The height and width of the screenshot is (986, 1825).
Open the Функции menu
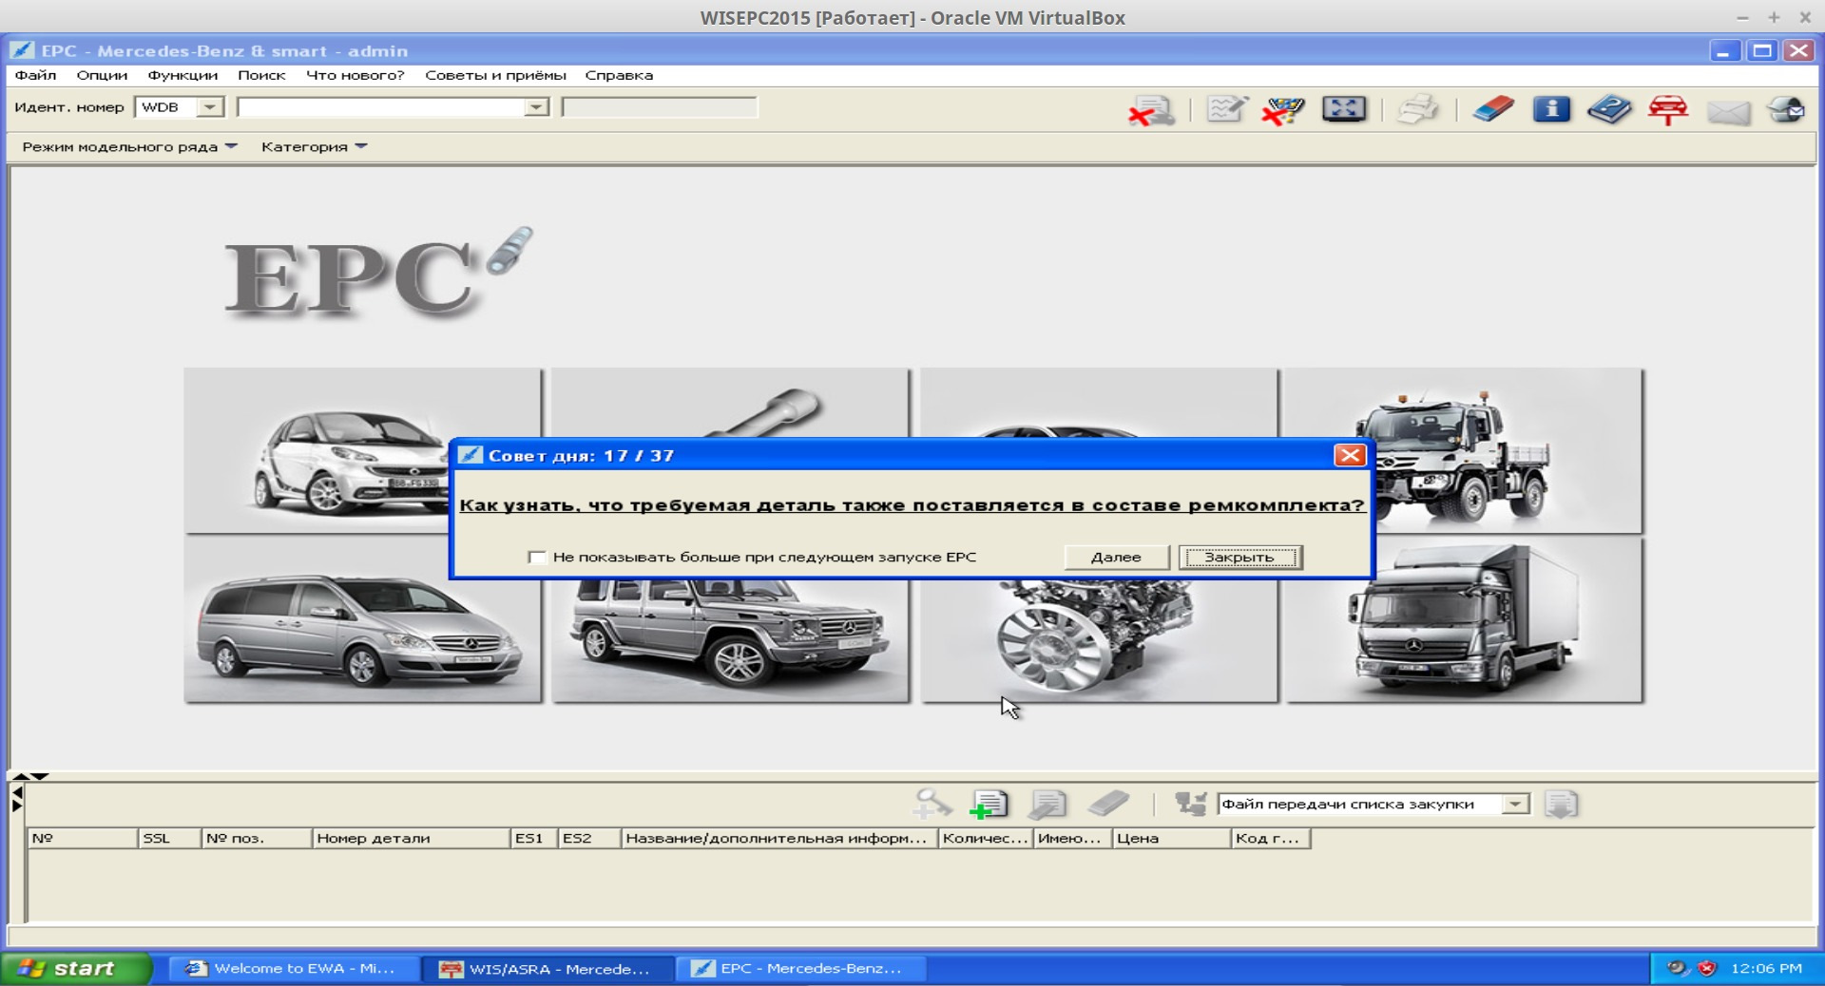point(182,75)
